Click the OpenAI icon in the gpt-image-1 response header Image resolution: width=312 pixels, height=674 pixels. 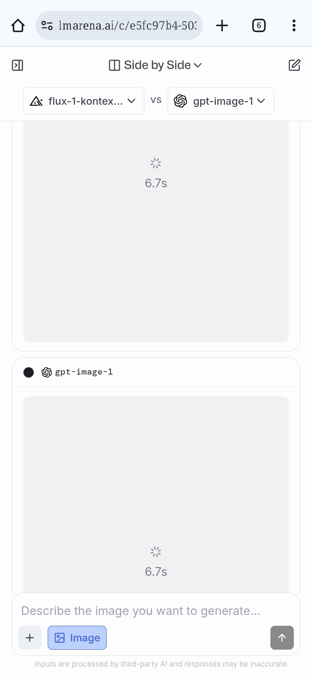click(46, 372)
